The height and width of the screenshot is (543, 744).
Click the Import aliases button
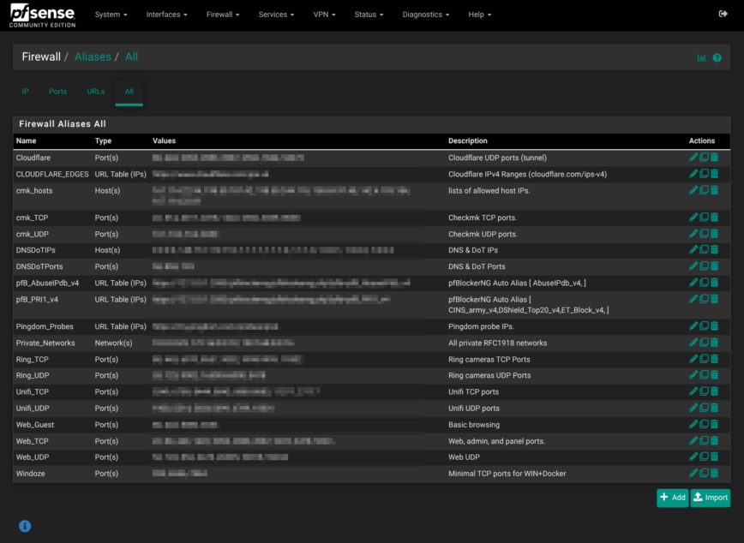[x=711, y=498]
